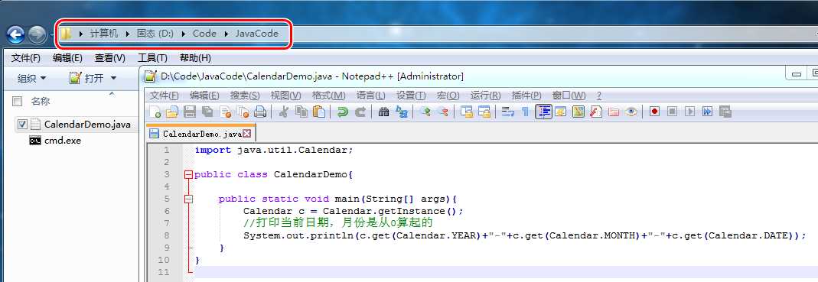Open the 插件(P) menu
Image resolution: width=818 pixels, height=282 pixels.
526,96
